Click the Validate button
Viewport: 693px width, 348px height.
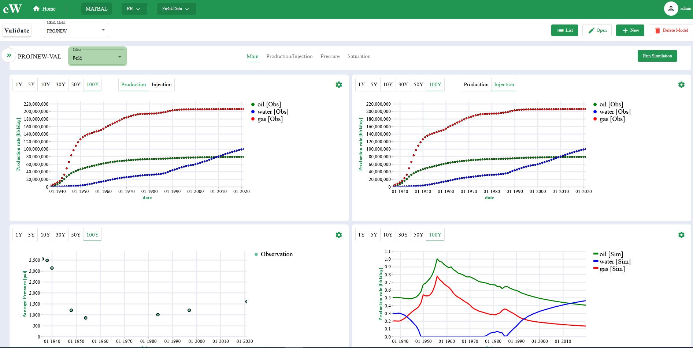[x=17, y=31]
